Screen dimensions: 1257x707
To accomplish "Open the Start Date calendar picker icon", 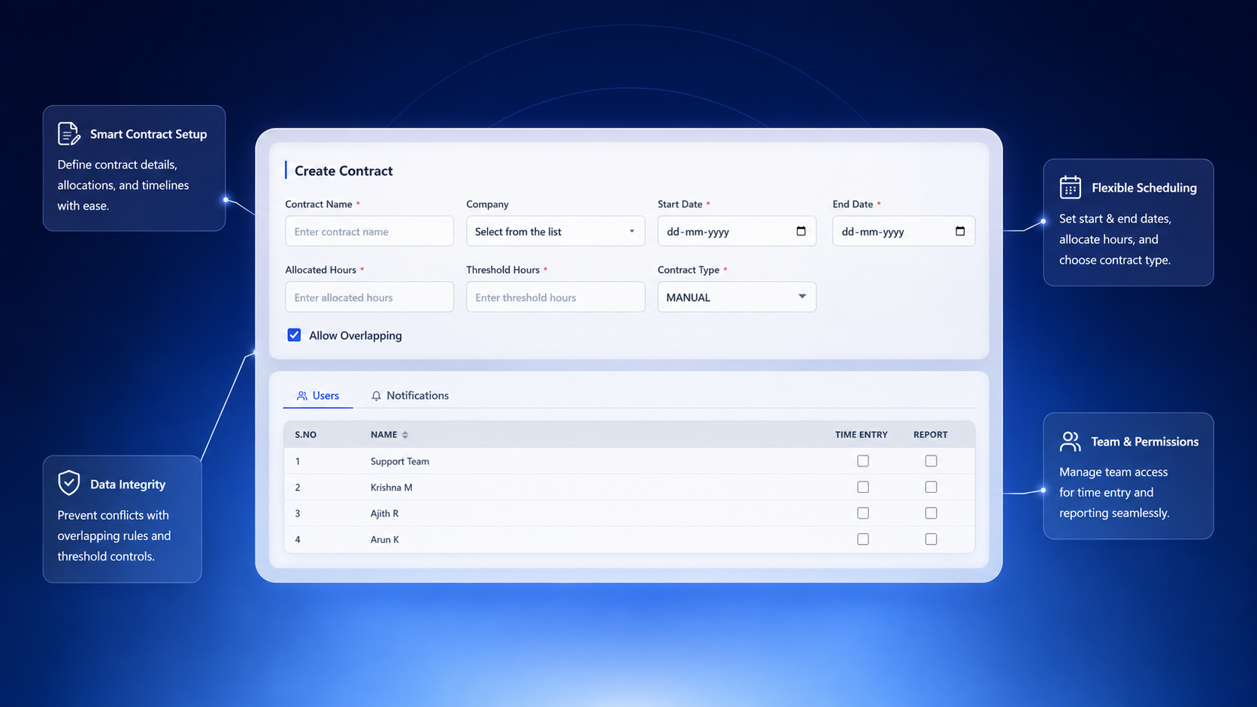I will [x=801, y=231].
